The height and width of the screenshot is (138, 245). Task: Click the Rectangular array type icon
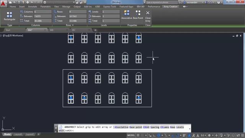9,15
